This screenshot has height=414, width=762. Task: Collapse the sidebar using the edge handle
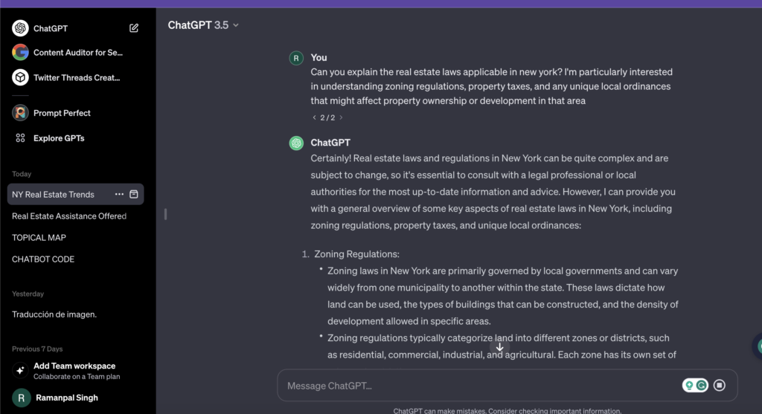tap(165, 214)
